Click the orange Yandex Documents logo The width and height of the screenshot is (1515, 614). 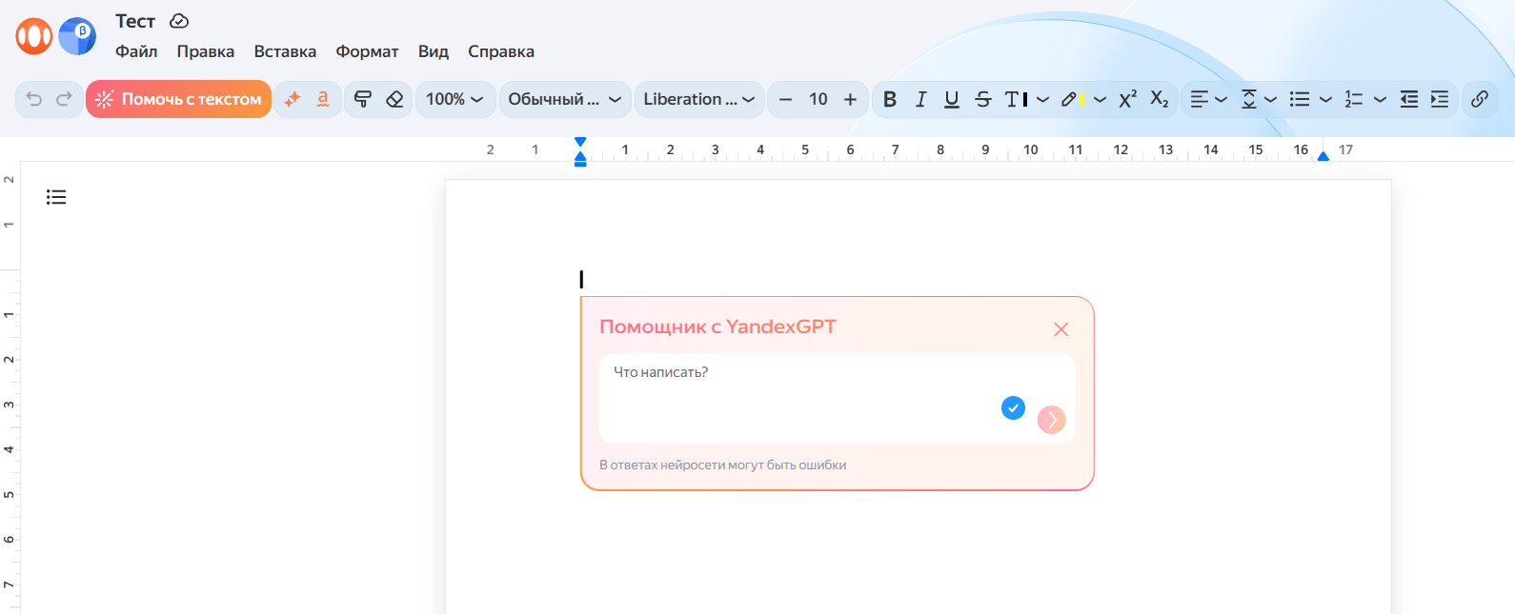(x=34, y=36)
